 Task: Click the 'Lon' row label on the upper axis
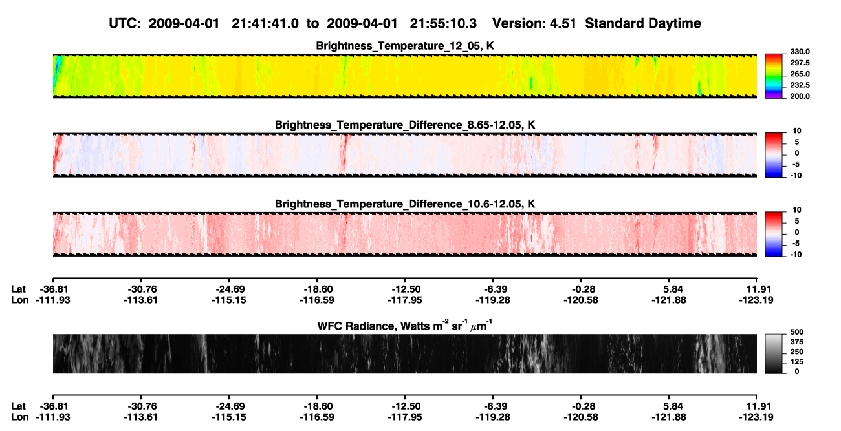[x=20, y=300]
